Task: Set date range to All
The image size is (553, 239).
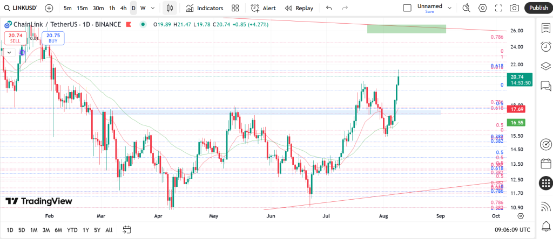Action: 109,230
